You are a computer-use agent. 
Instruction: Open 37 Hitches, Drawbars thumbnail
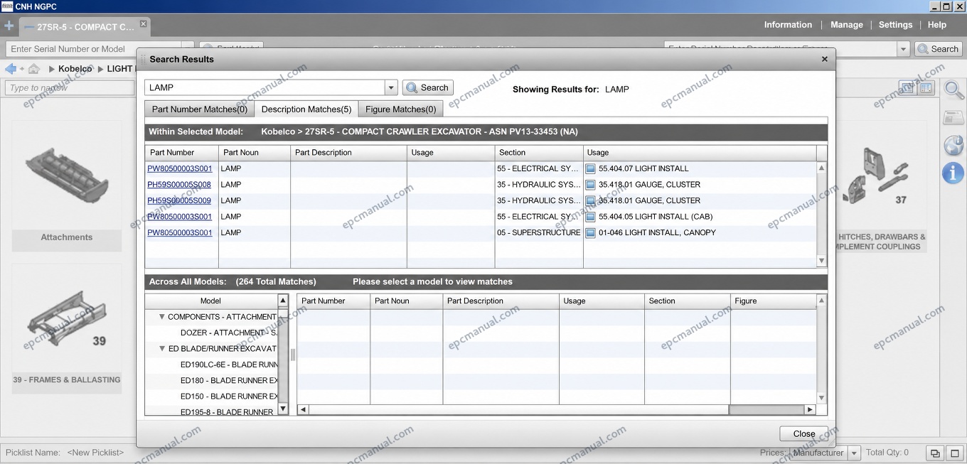[880, 187]
